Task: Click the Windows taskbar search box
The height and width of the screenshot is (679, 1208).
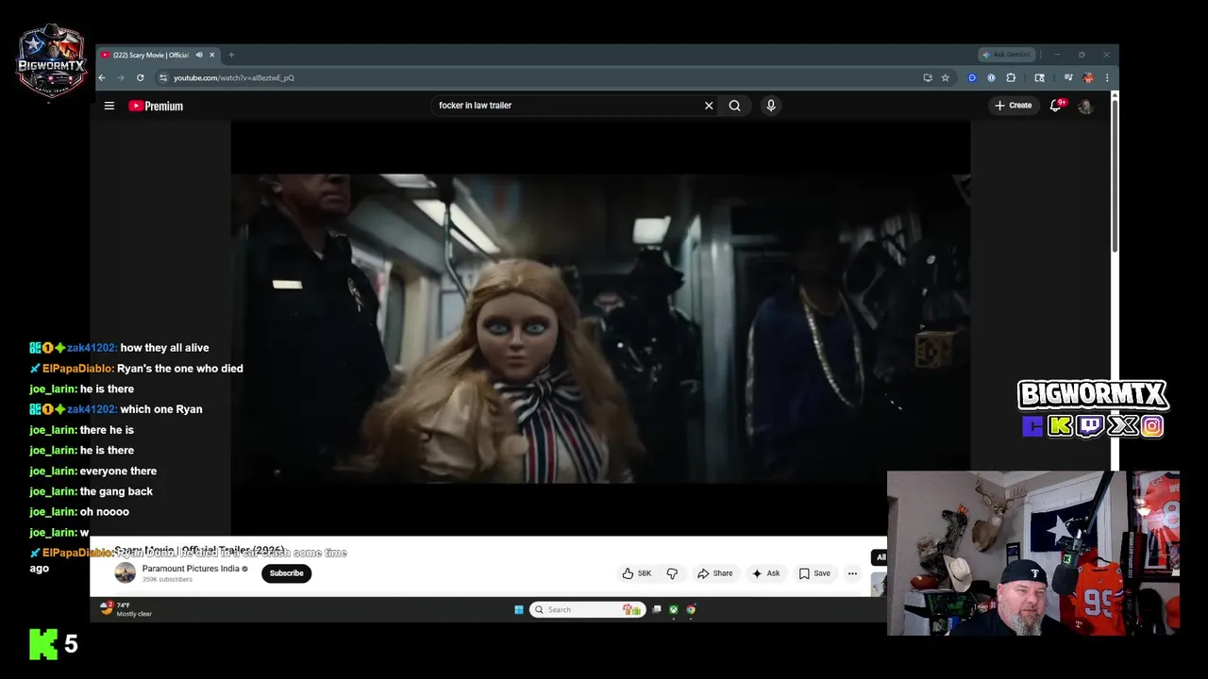Action: (x=586, y=609)
